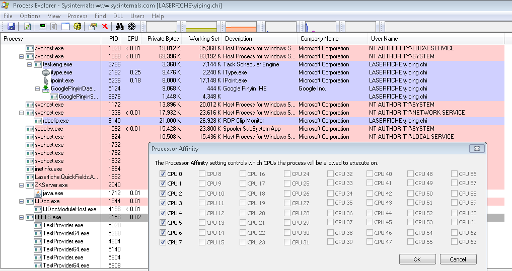Click the rdpclip.exe process icon
This screenshot has height=271, width=512.
(38, 121)
